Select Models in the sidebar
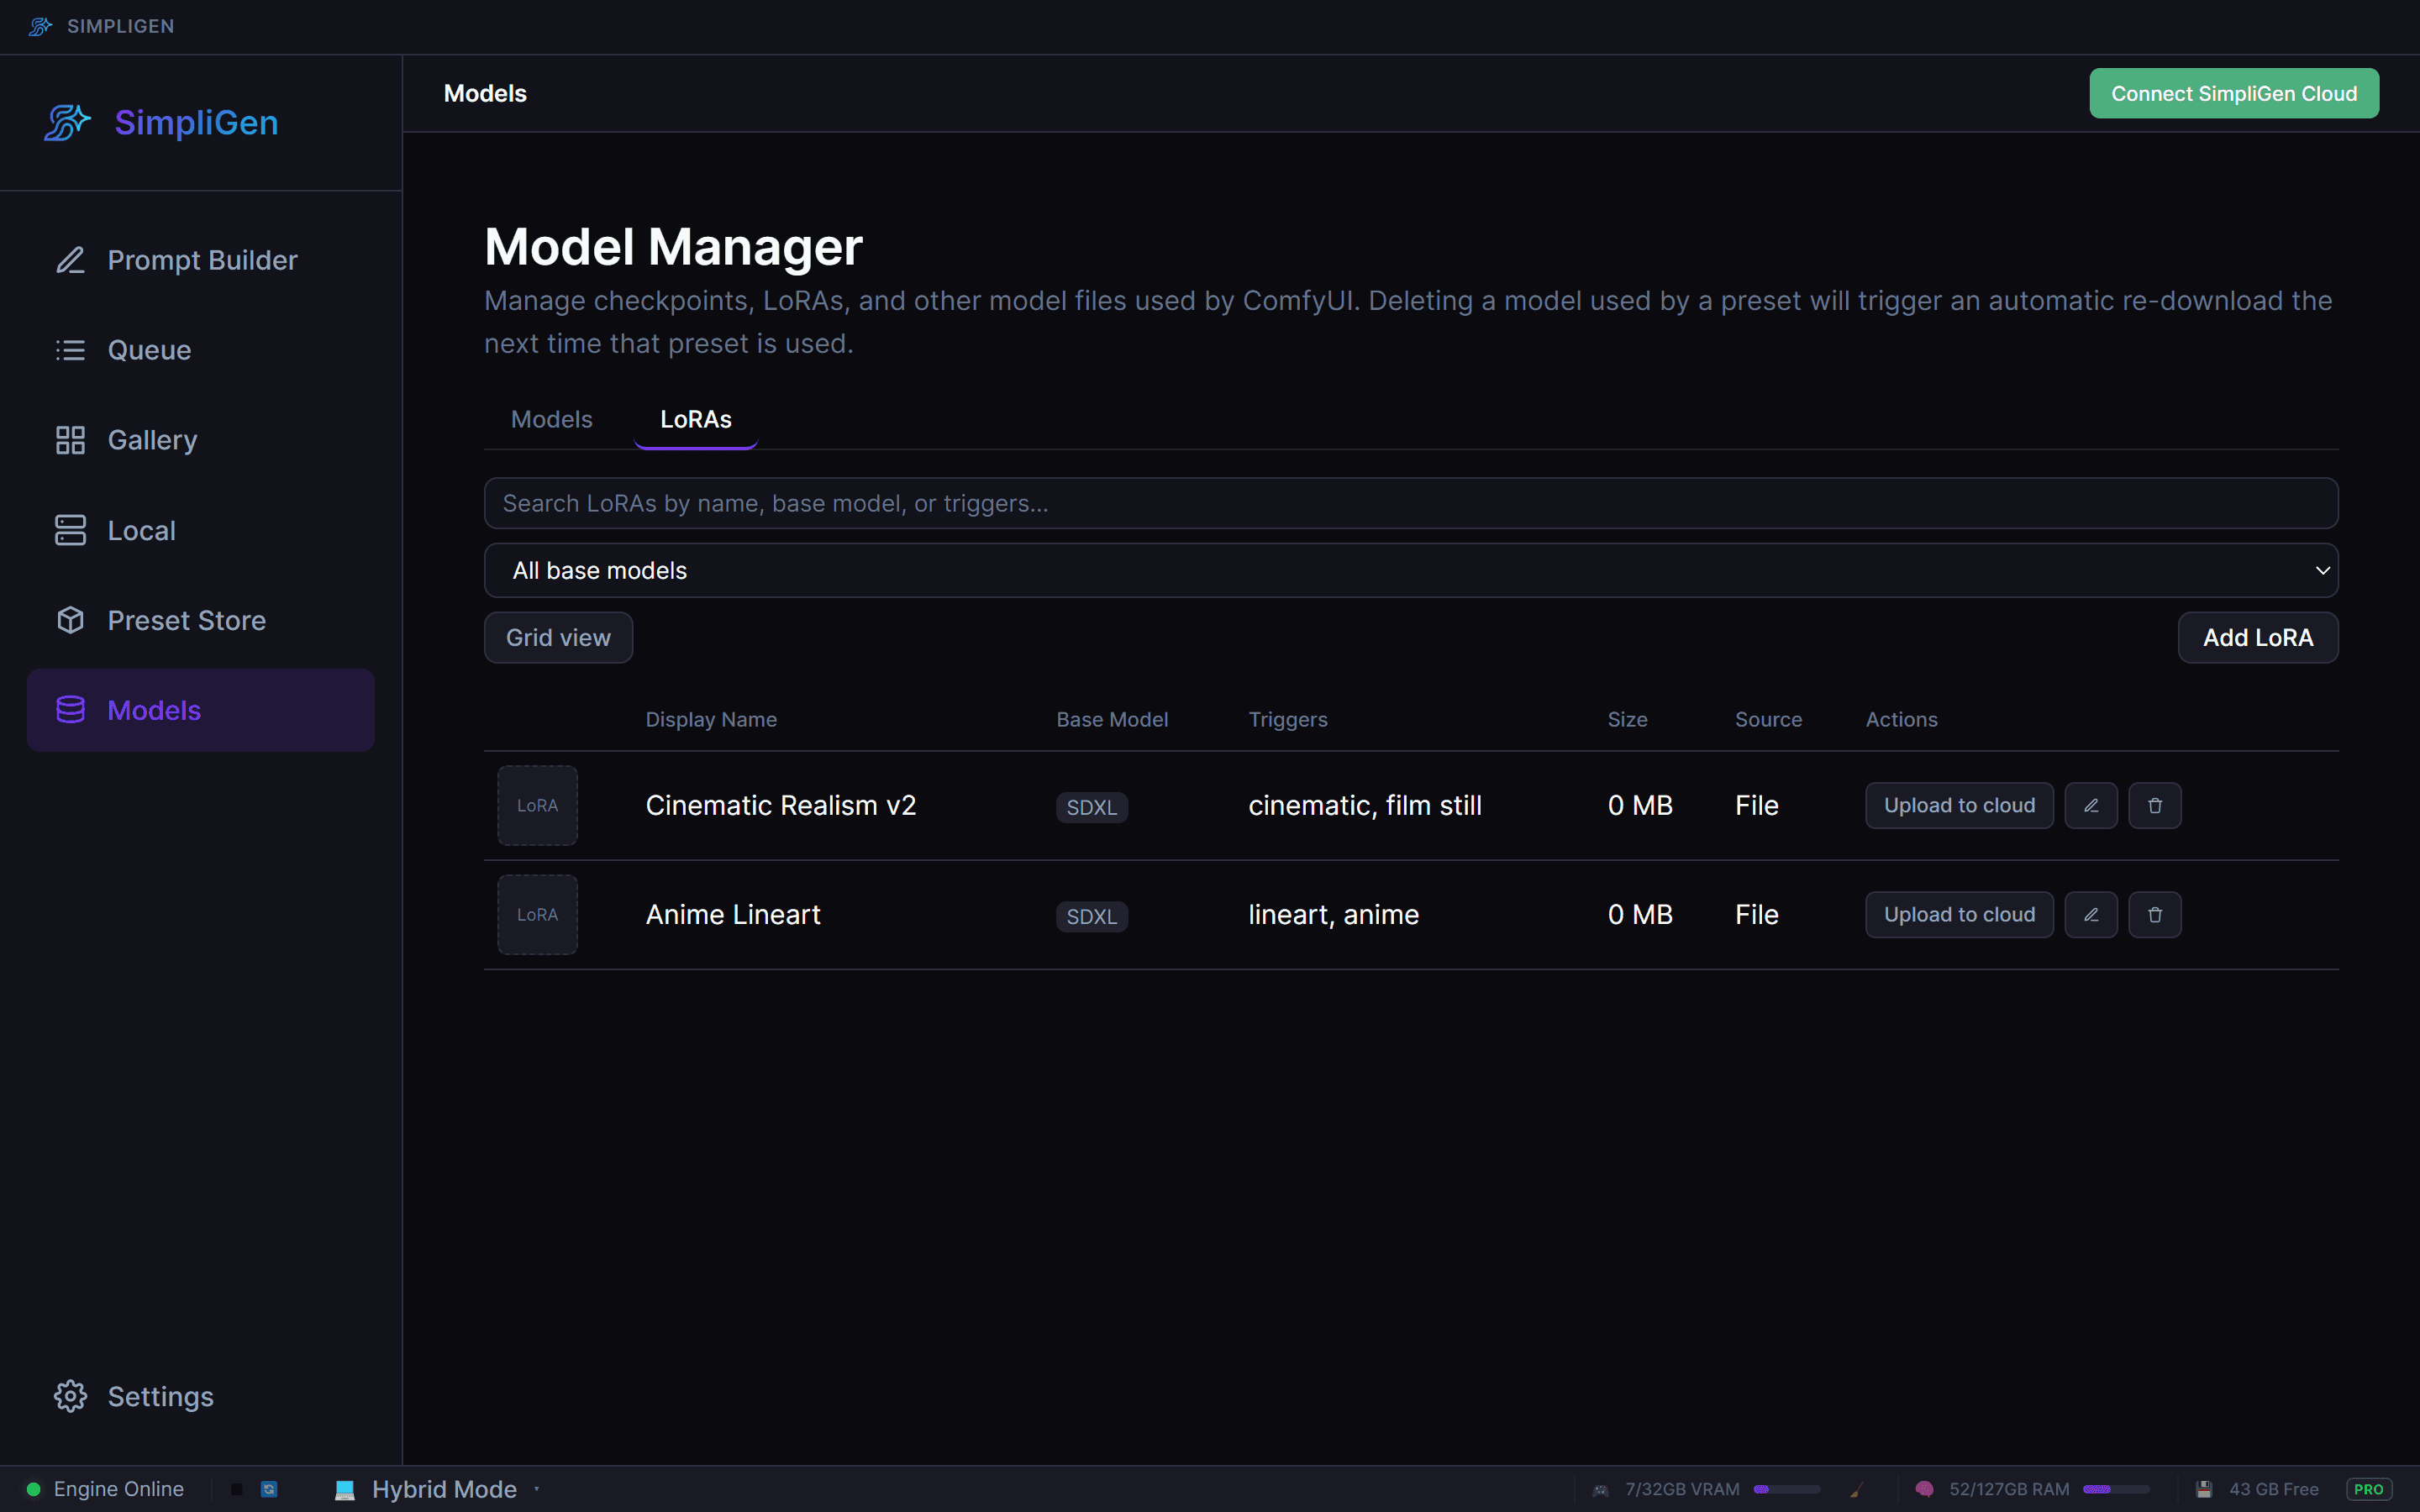The image size is (2420, 1512). coord(201,710)
